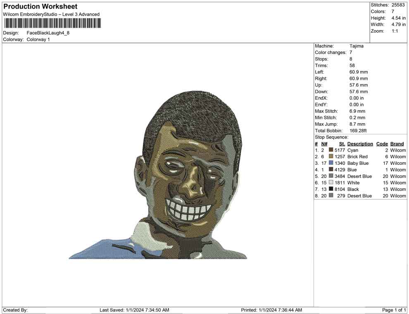Click the 'Baby Blue' description text
The width and height of the screenshot is (409, 314).
(x=358, y=163)
